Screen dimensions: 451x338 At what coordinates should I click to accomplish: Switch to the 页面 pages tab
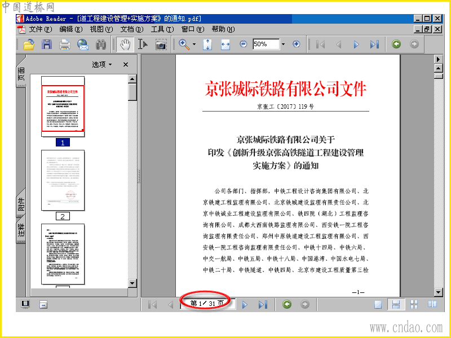[x=21, y=74]
